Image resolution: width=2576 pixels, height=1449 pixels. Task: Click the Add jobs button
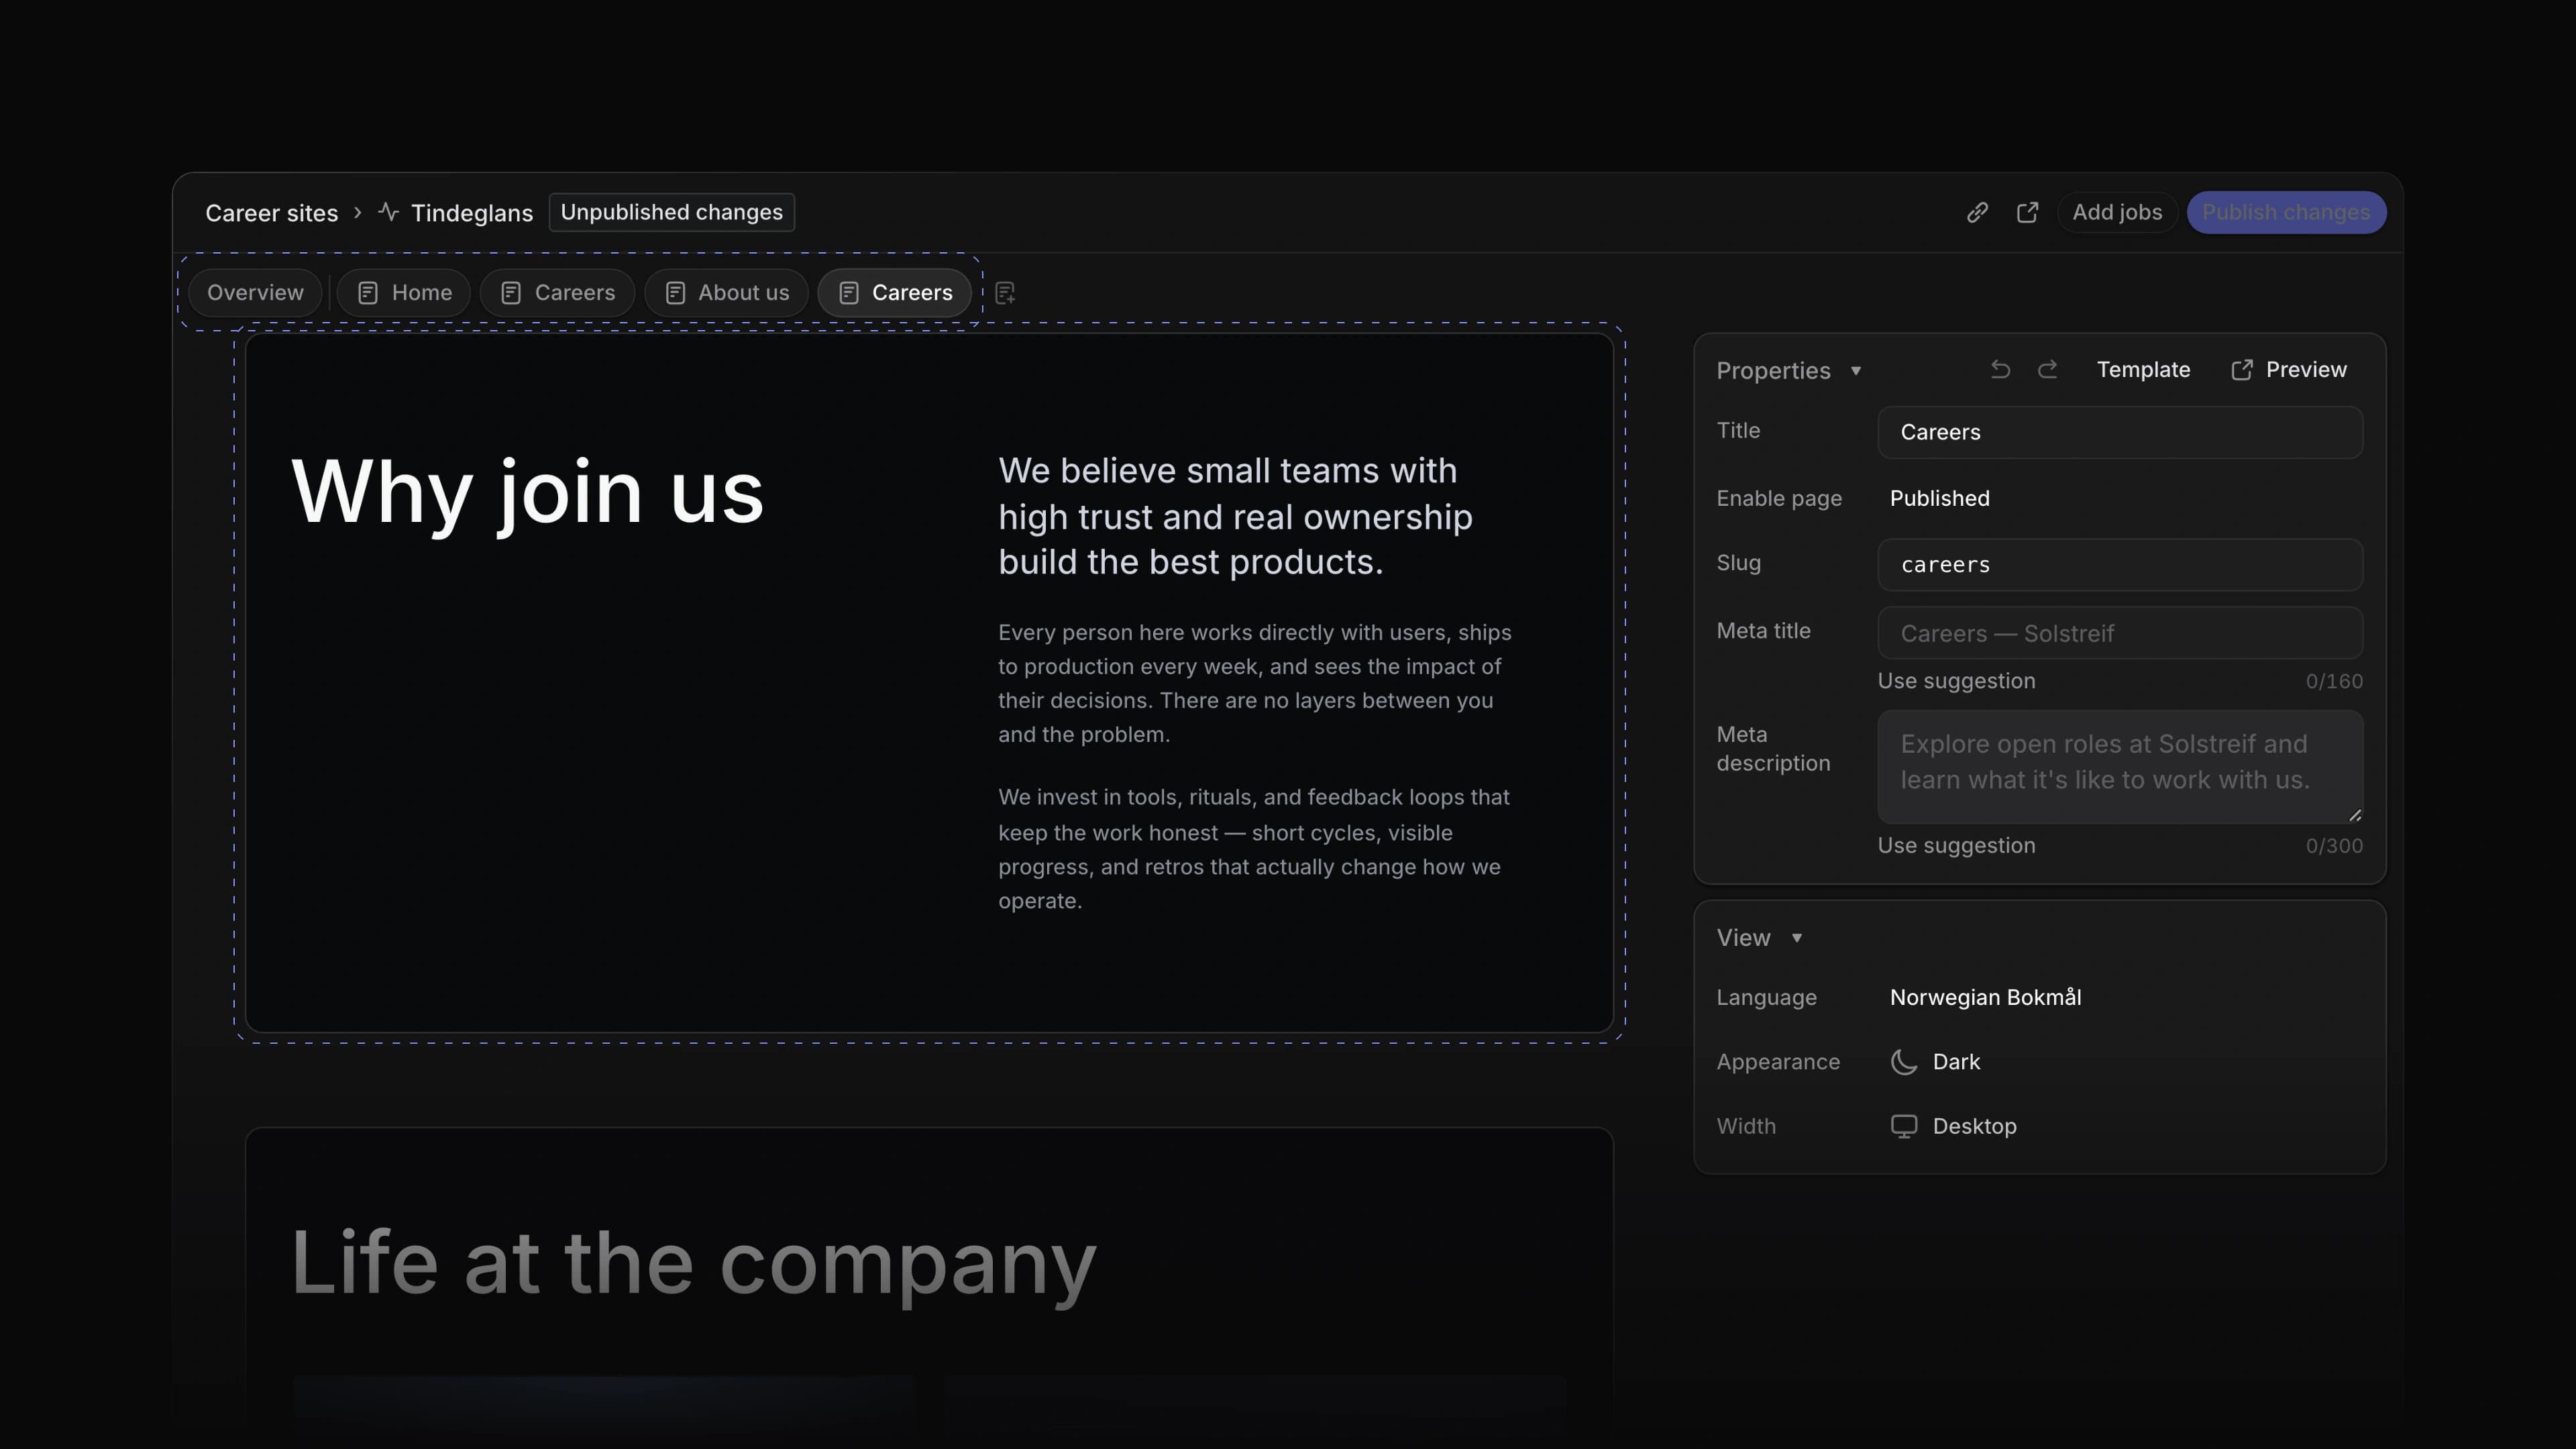[x=2117, y=212]
